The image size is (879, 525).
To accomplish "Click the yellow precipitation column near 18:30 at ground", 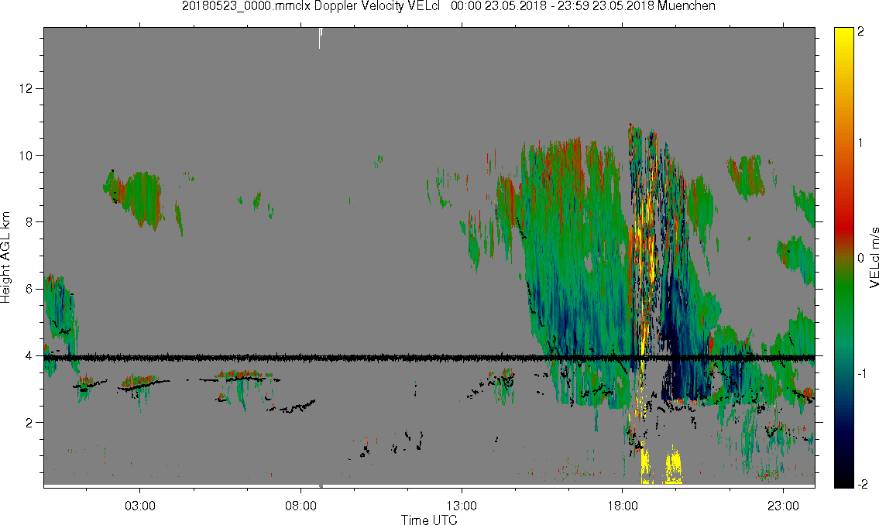I will point(646,462).
